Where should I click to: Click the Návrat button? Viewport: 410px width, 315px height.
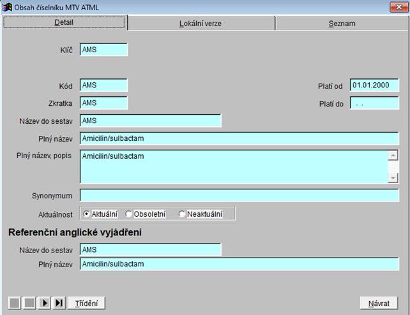point(379,303)
